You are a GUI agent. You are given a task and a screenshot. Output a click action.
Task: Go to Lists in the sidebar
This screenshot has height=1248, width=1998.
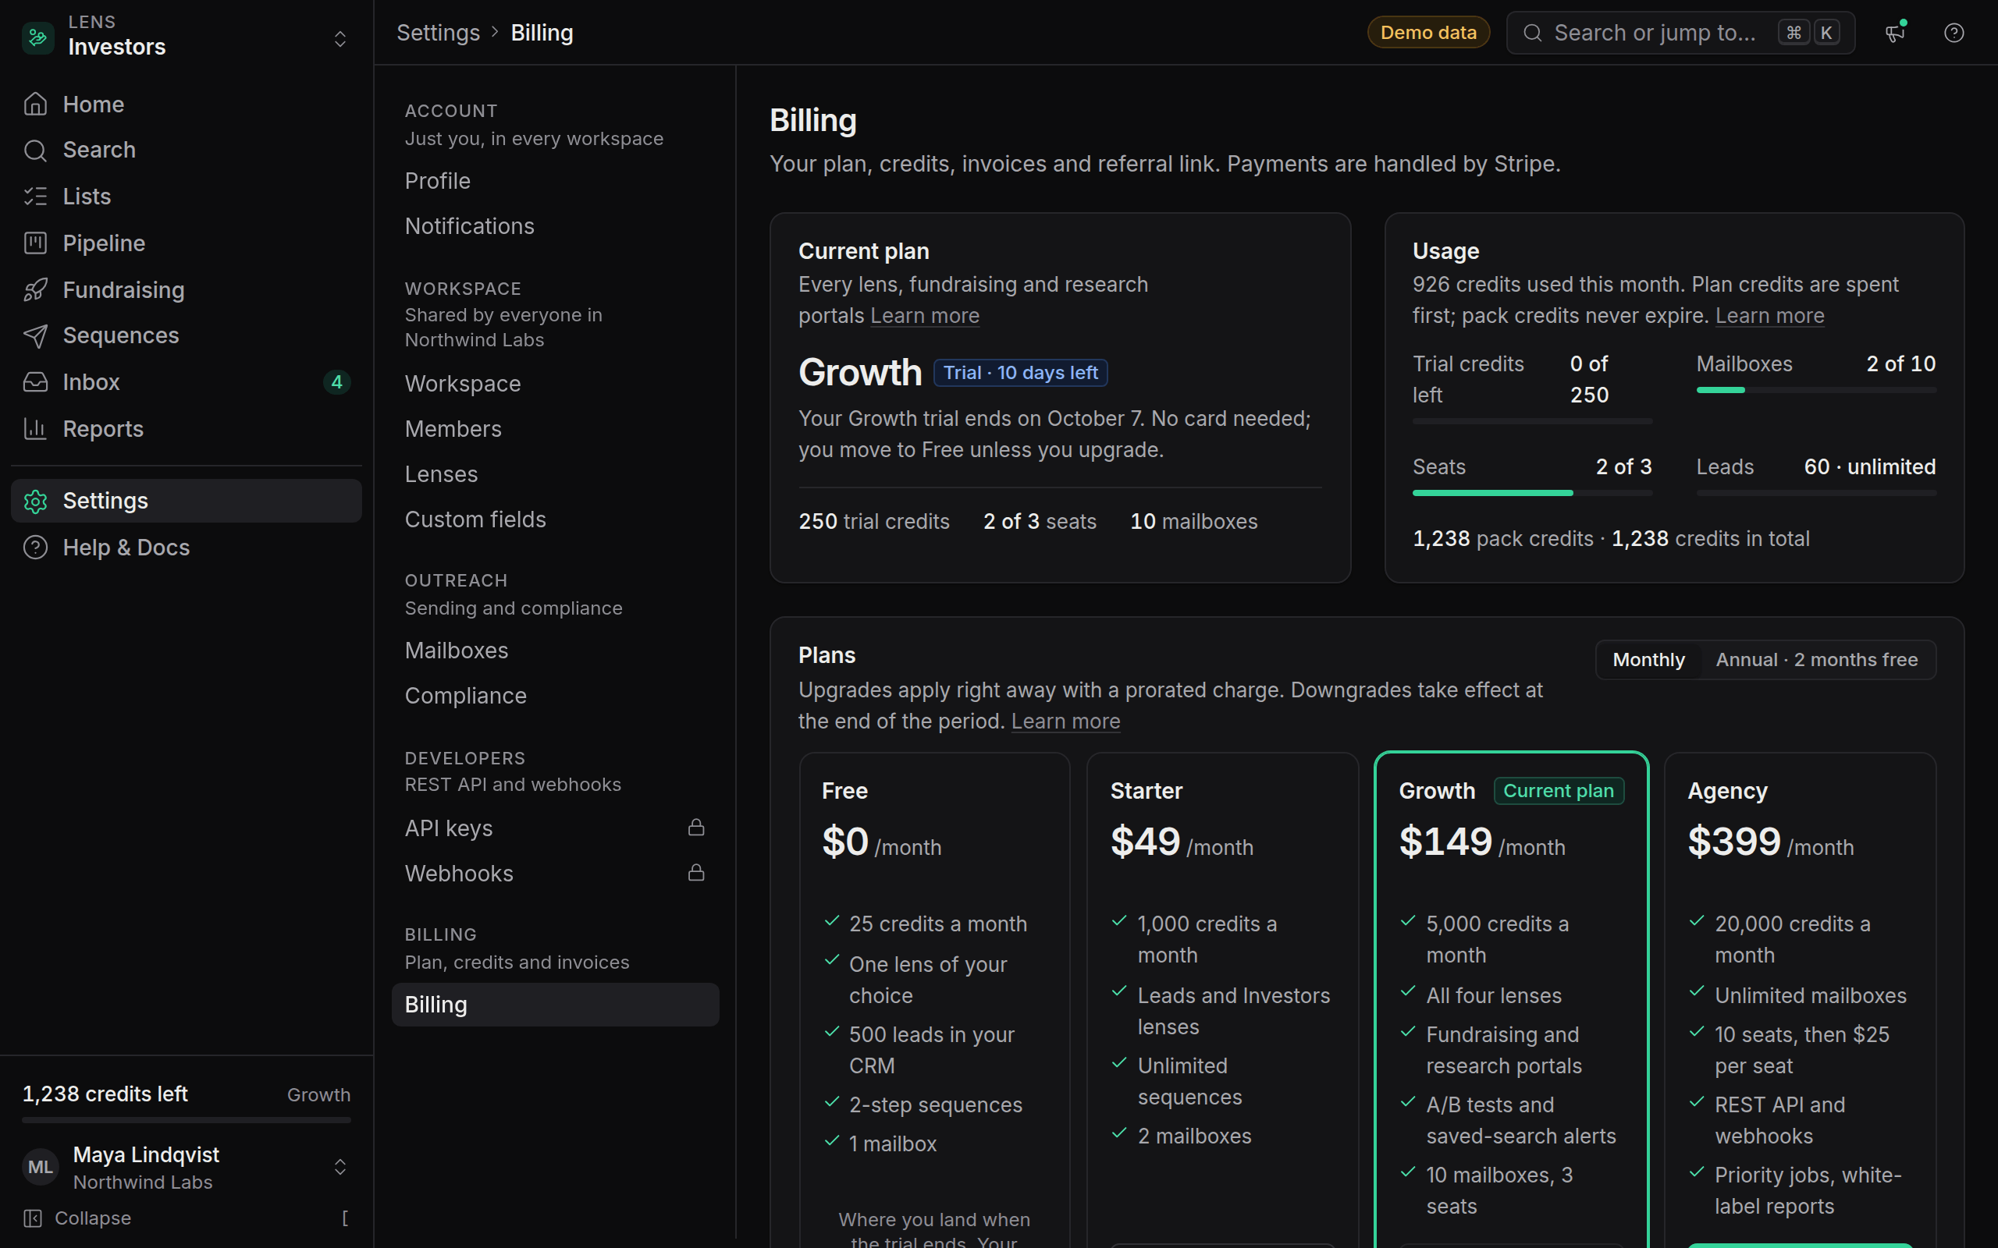click(187, 197)
